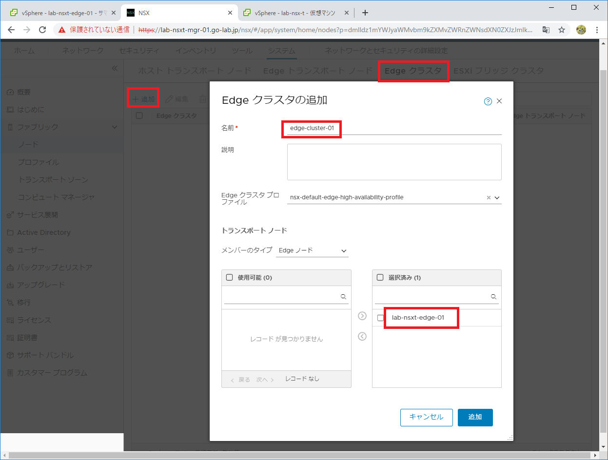Click the + 追加 toolbar button

click(143, 99)
